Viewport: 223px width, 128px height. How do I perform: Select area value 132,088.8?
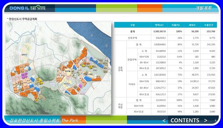[161, 62]
